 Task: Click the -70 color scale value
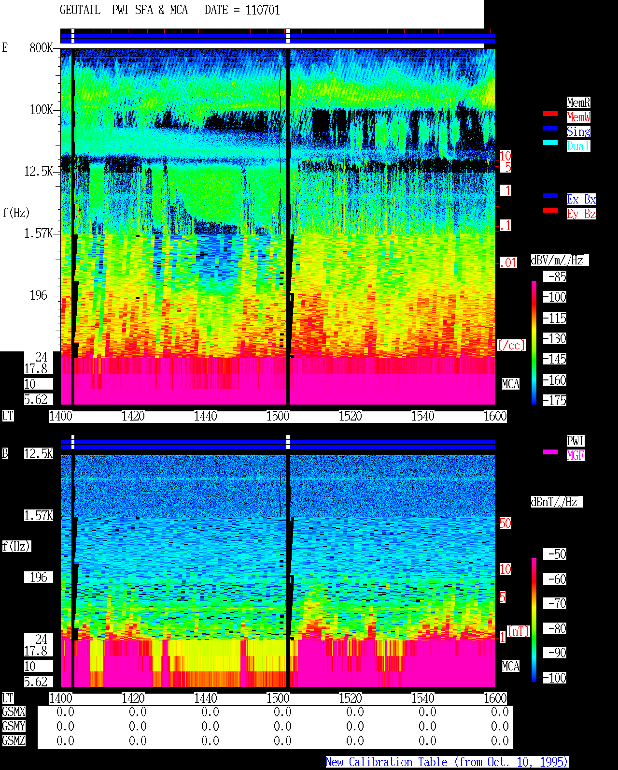(x=555, y=603)
